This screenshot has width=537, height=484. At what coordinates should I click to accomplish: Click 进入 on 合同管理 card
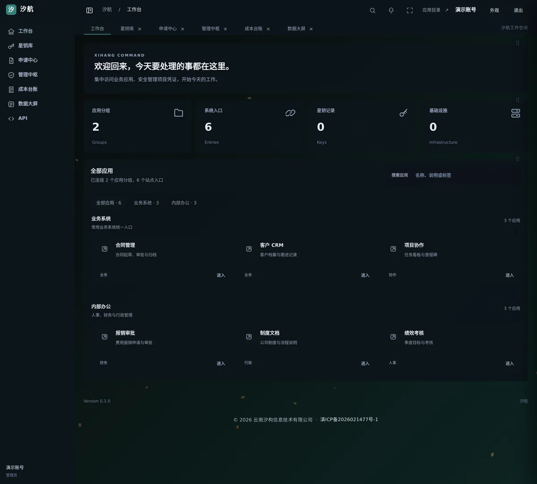(221, 275)
